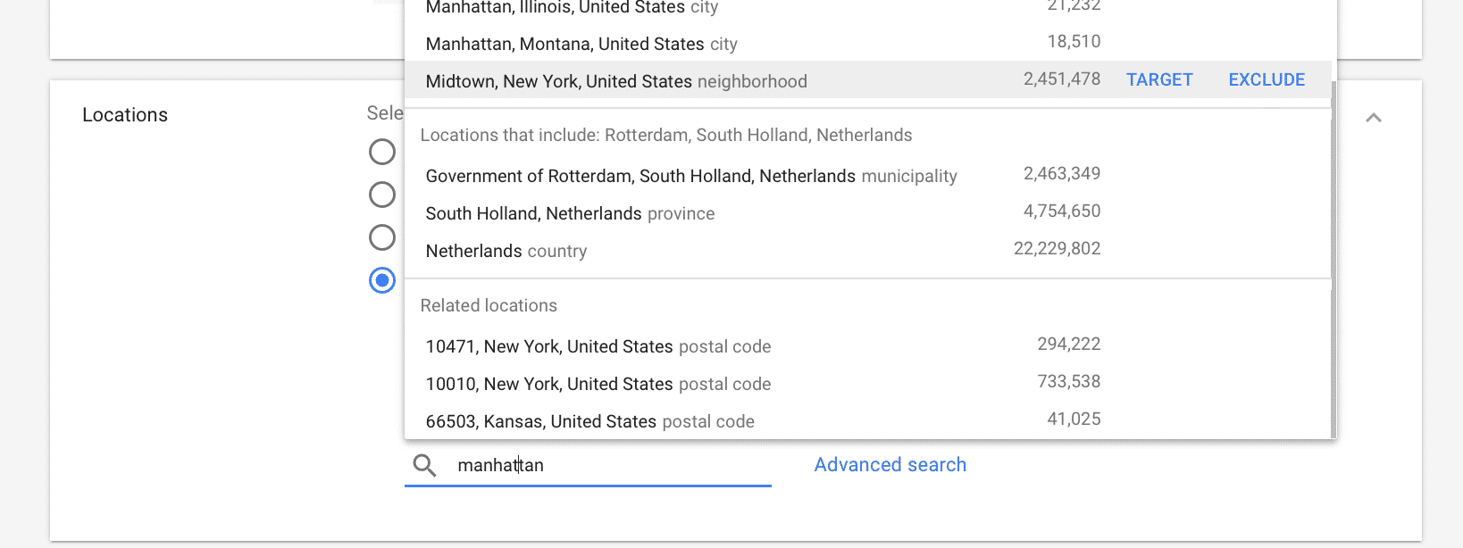Collapse the Locations section chevron

pos(1374,118)
